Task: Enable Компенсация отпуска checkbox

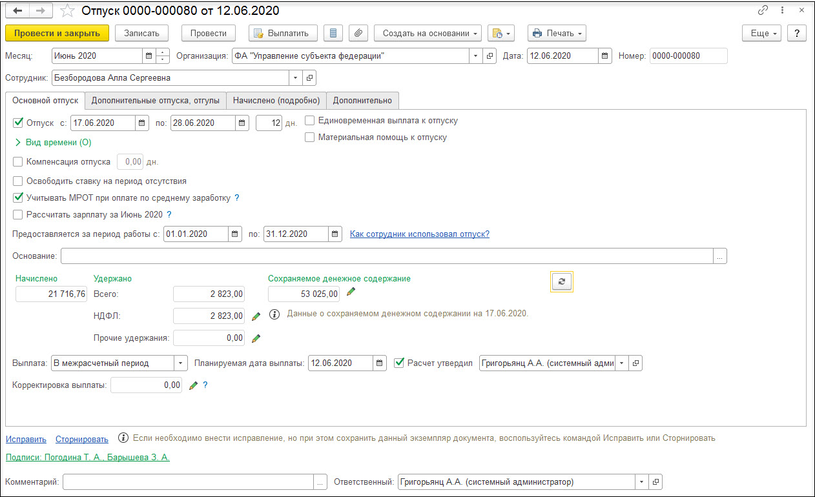Action: pyautogui.click(x=18, y=161)
